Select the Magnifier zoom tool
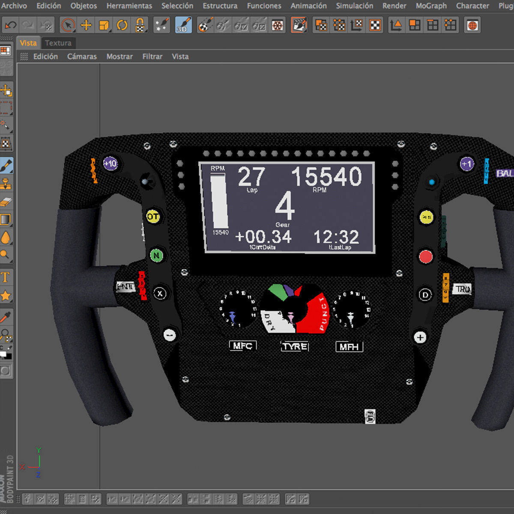The image size is (514, 514). tap(6, 255)
